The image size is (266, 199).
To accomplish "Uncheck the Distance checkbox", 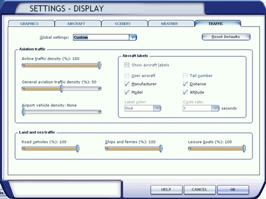I will point(185,84).
